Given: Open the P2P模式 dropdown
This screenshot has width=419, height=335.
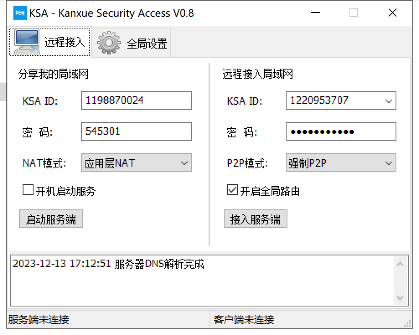Looking at the screenshot, I should point(389,163).
